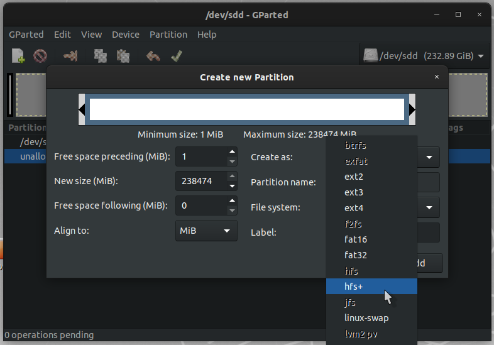Image resolution: width=494 pixels, height=345 pixels.
Task: Open the Create as dropdown arrow
Action: [429, 157]
